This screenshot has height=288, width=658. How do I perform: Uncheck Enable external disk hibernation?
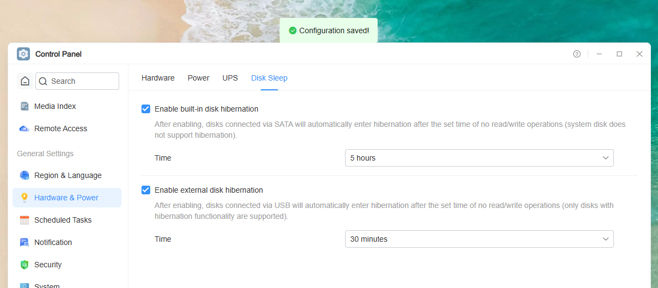click(146, 190)
